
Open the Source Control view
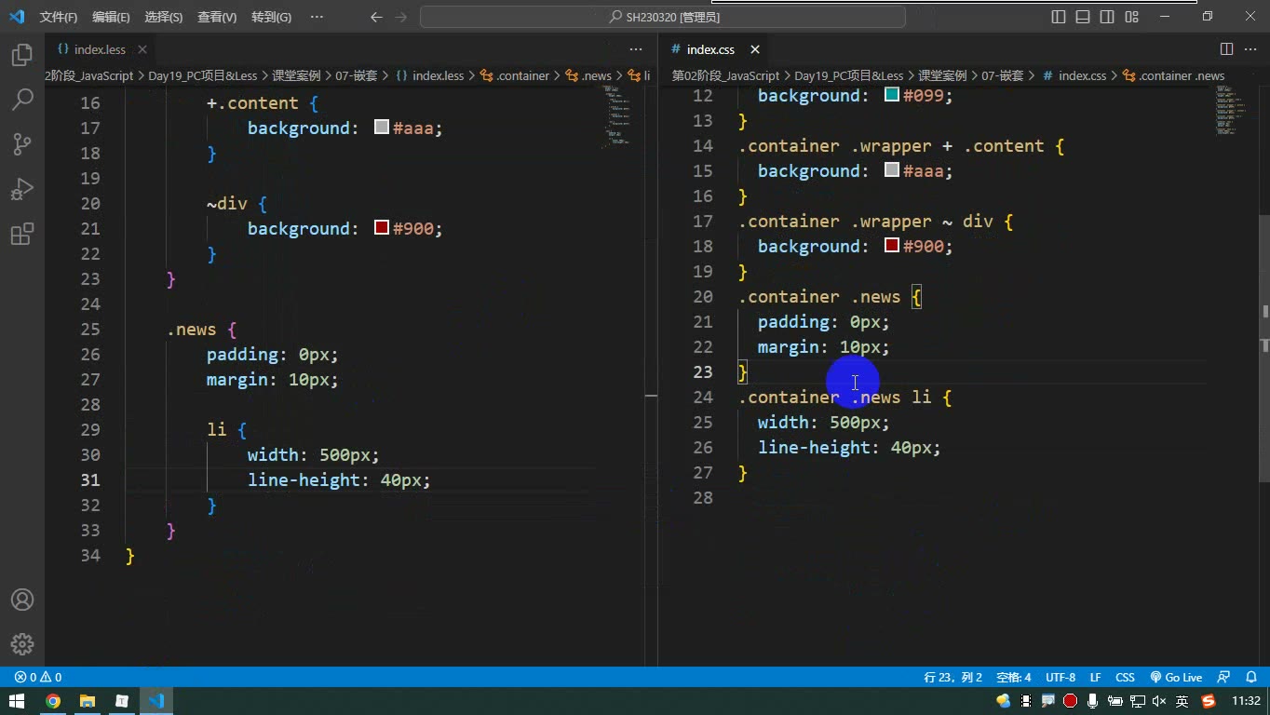pyautogui.click(x=22, y=144)
